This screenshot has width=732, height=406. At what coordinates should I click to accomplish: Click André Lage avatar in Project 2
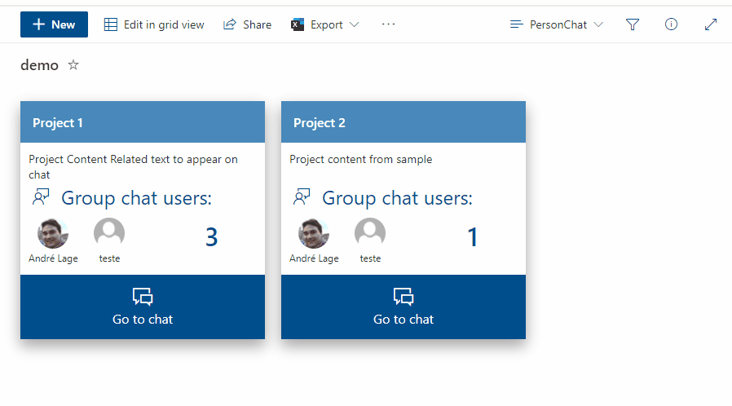(x=314, y=233)
